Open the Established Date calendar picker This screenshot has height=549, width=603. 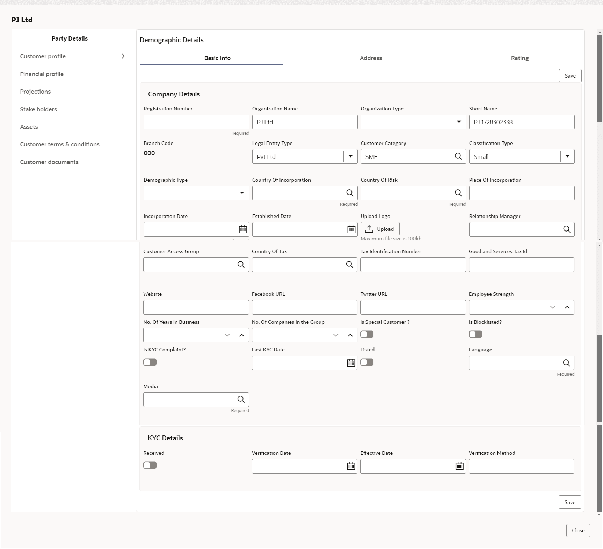351,229
